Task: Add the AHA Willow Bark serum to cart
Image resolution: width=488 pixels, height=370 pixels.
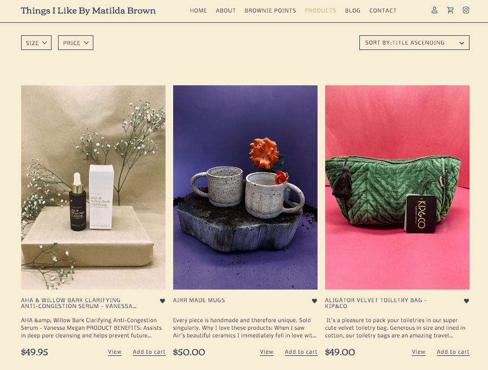Action: (149, 352)
